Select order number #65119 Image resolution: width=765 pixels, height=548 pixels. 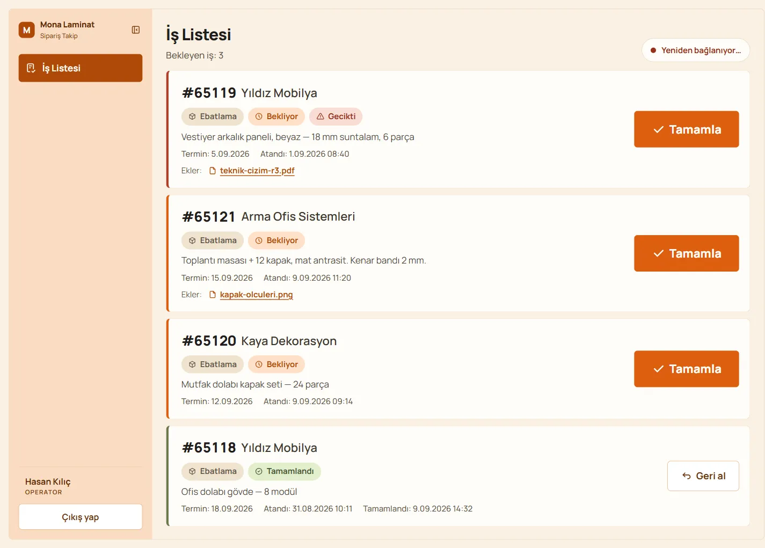coord(209,93)
